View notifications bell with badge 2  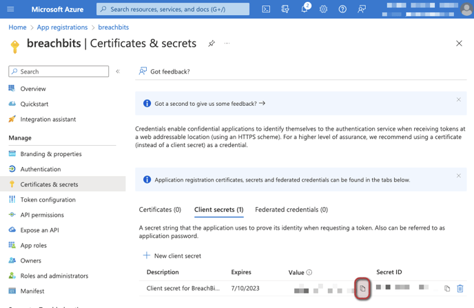pyautogui.click(x=305, y=8)
